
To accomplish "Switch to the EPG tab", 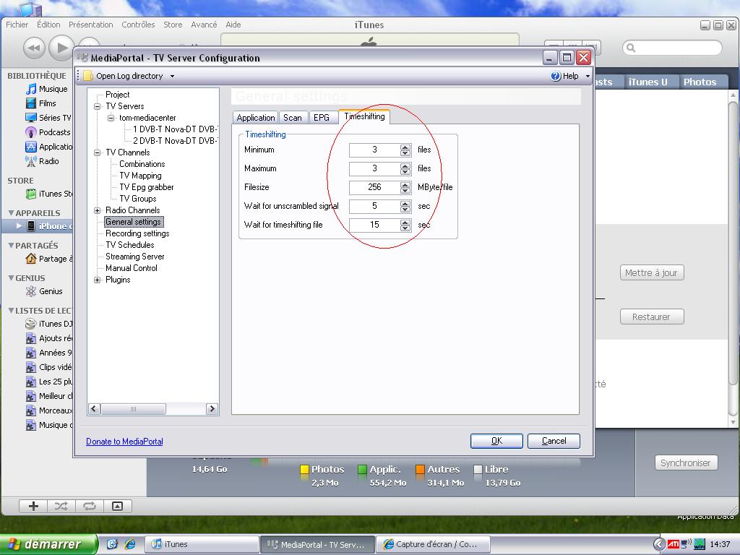I will point(321,118).
